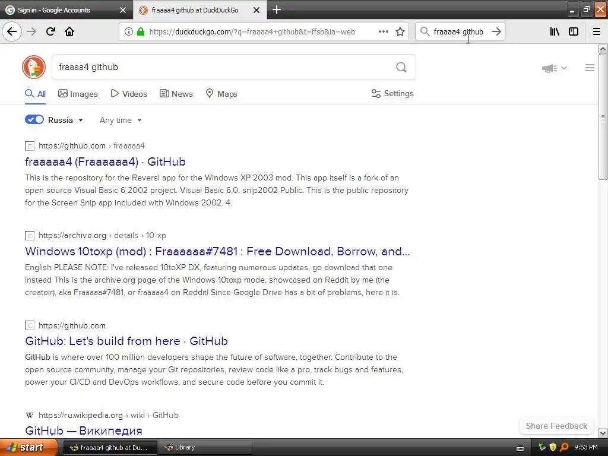
Task: Open the Library bookshelf icon
Action: [x=555, y=31]
